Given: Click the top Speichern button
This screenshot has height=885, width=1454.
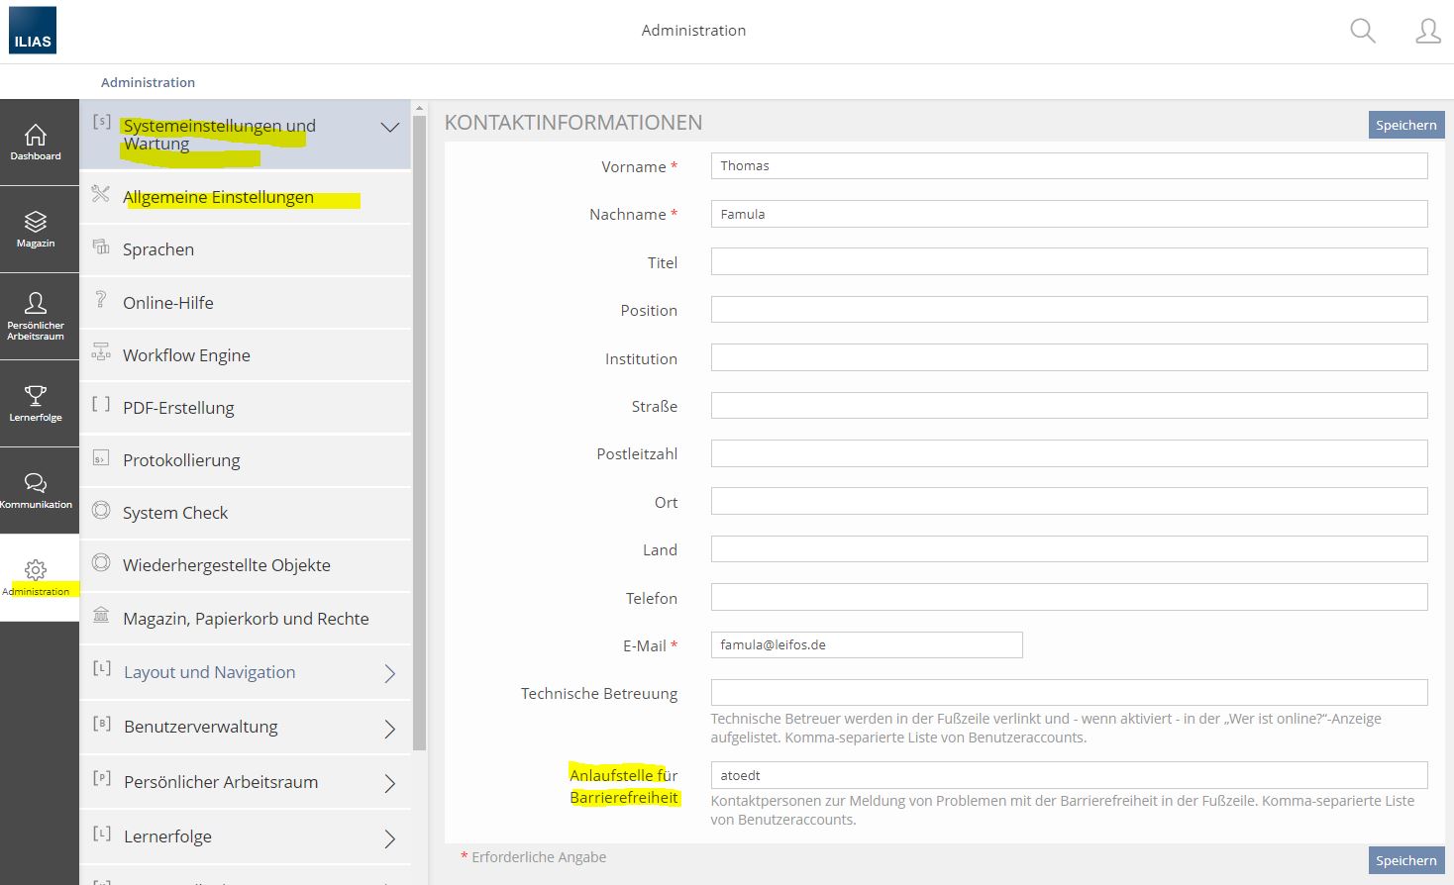Looking at the screenshot, I should click(1405, 125).
